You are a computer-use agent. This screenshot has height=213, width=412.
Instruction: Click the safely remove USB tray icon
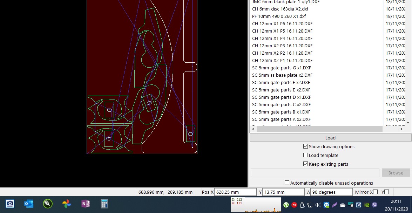point(302,205)
